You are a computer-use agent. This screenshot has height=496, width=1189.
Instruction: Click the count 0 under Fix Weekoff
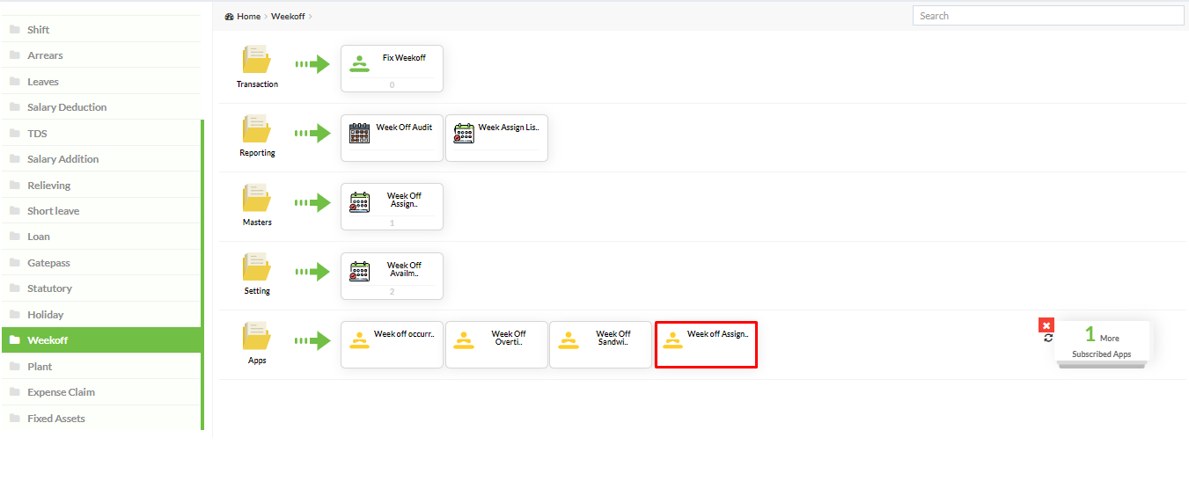coord(392,84)
